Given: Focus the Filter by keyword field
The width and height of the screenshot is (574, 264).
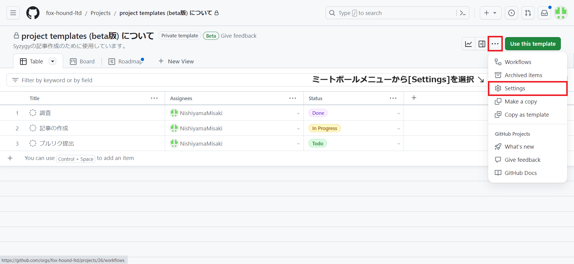Looking at the screenshot, I should click(149, 80).
